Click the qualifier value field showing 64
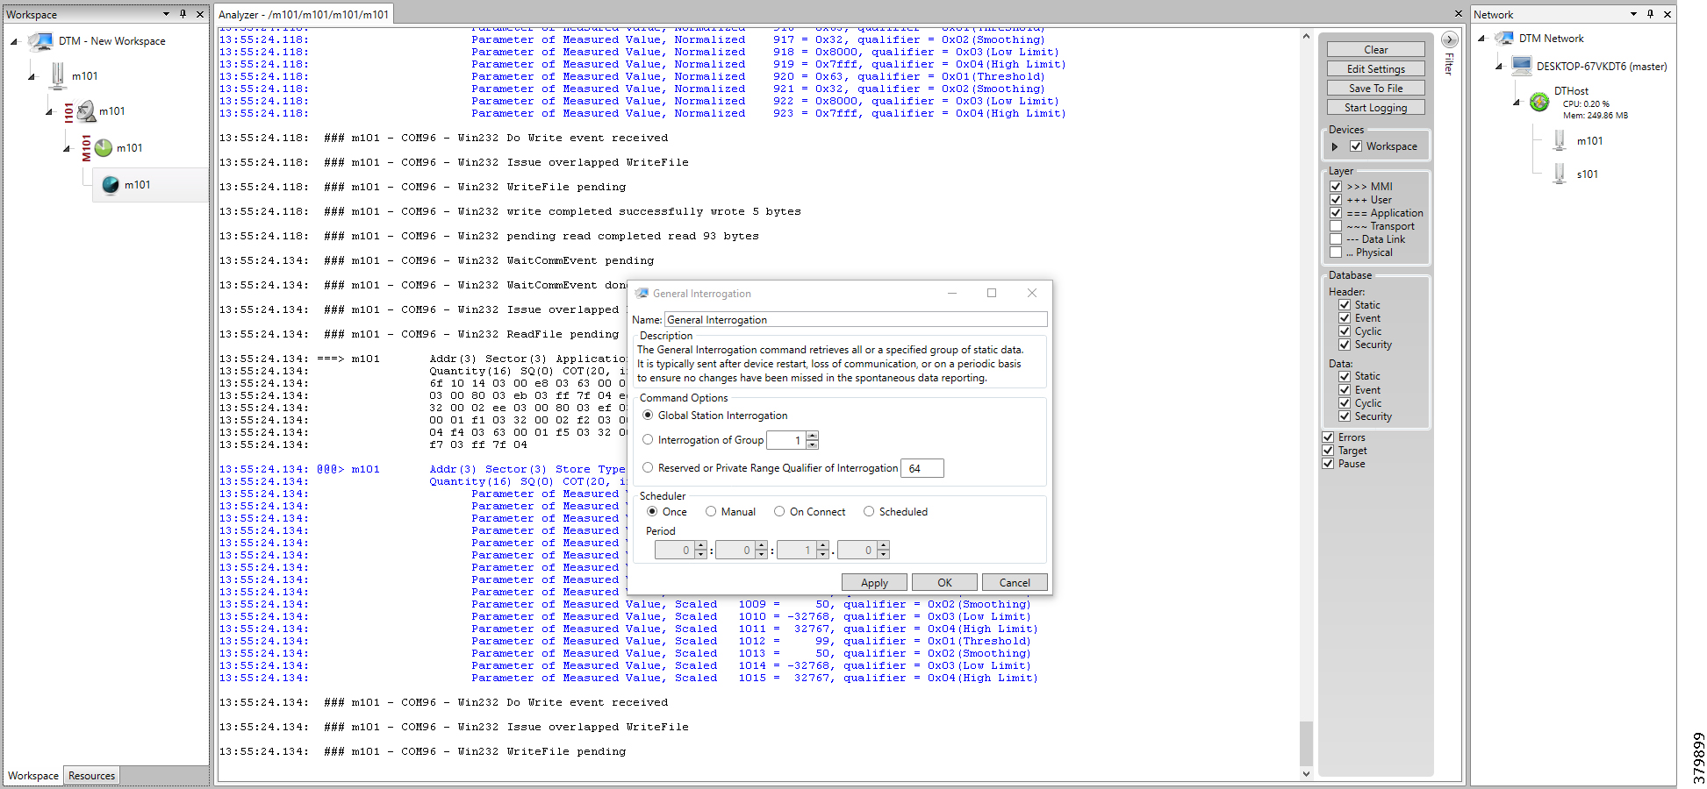This screenshot has width=1707, height=789. coord(922,468)
